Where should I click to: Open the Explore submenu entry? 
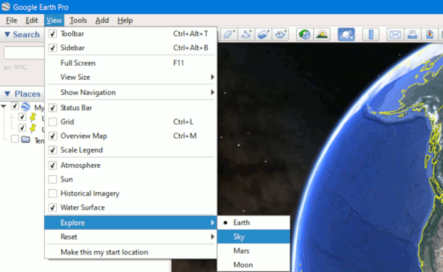pyautogui.click(x=130, y=223)
